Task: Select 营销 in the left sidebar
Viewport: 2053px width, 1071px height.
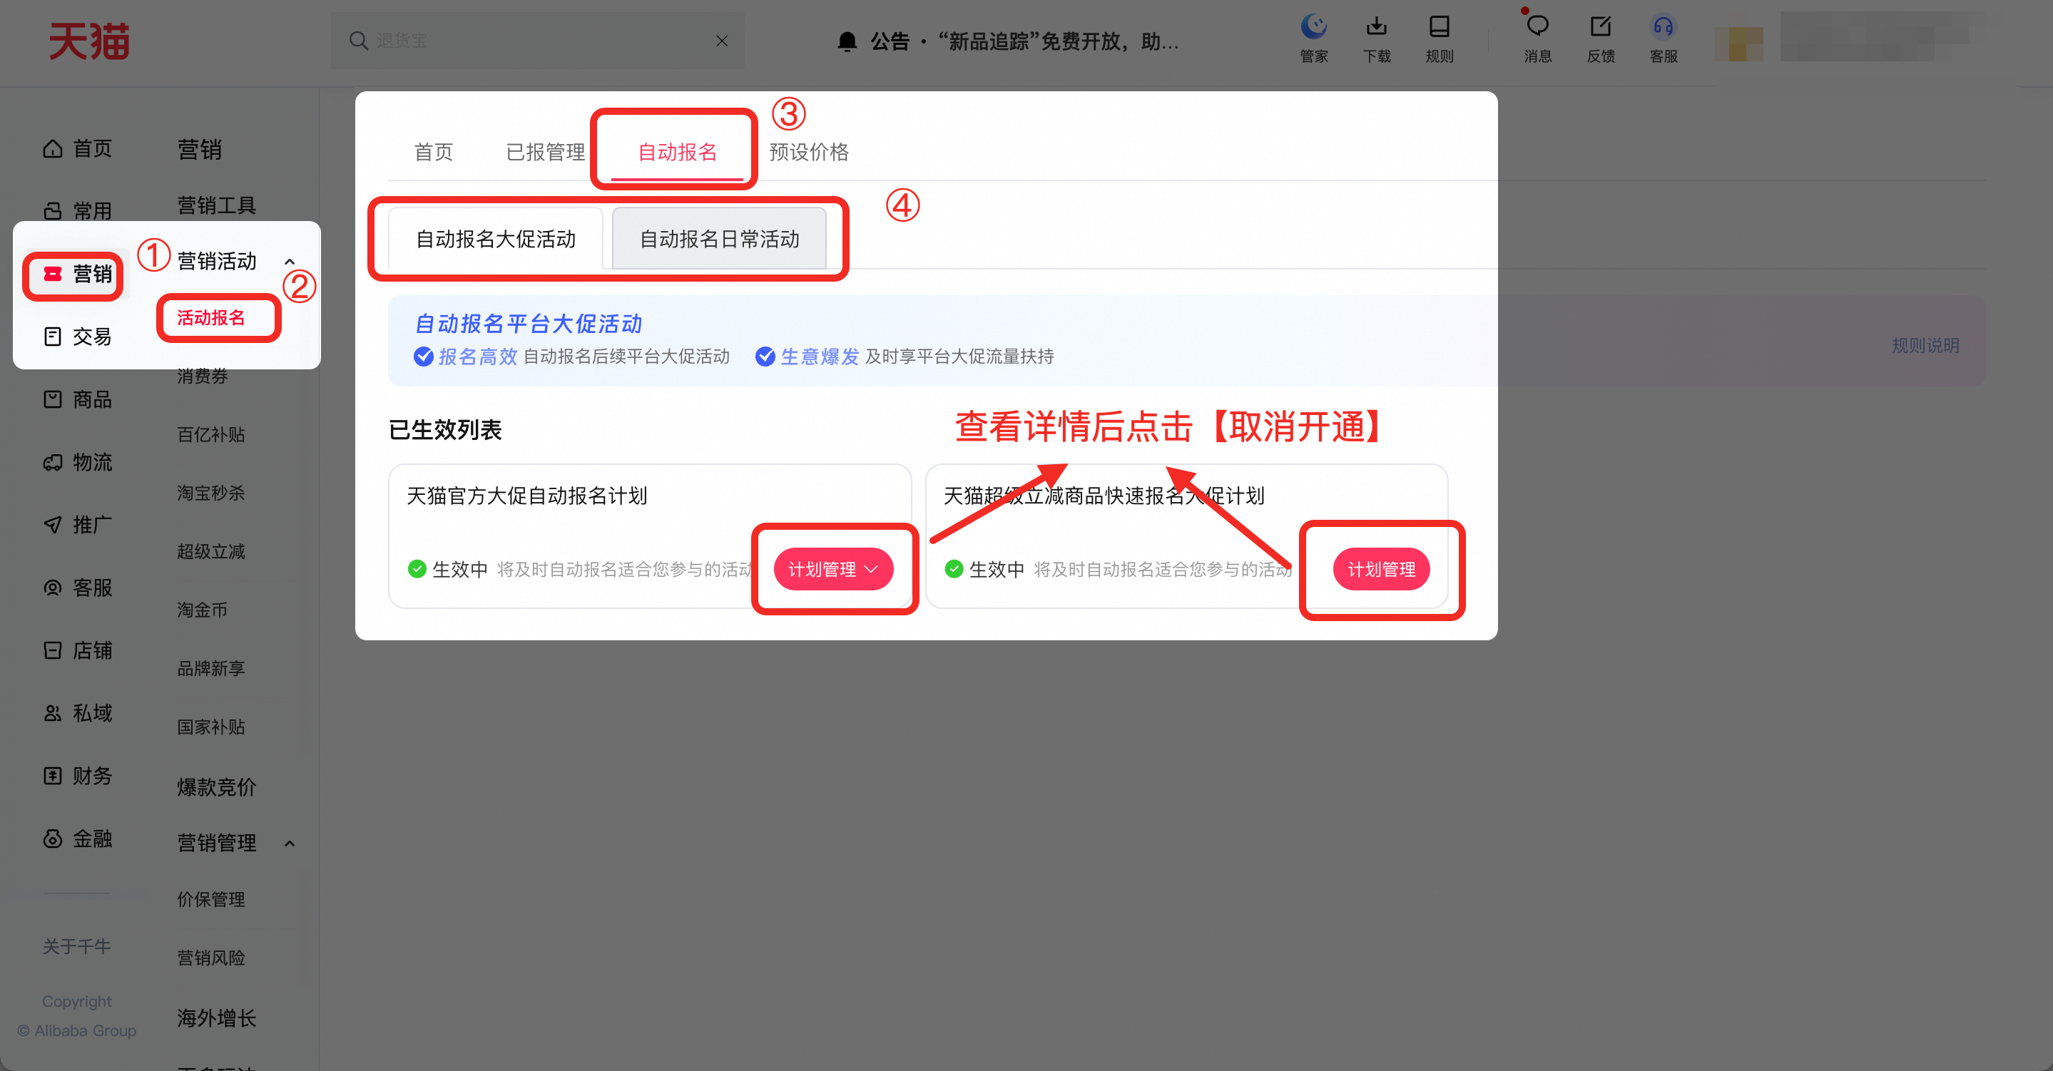Action: pyautogui.click(x=77, y=274)
